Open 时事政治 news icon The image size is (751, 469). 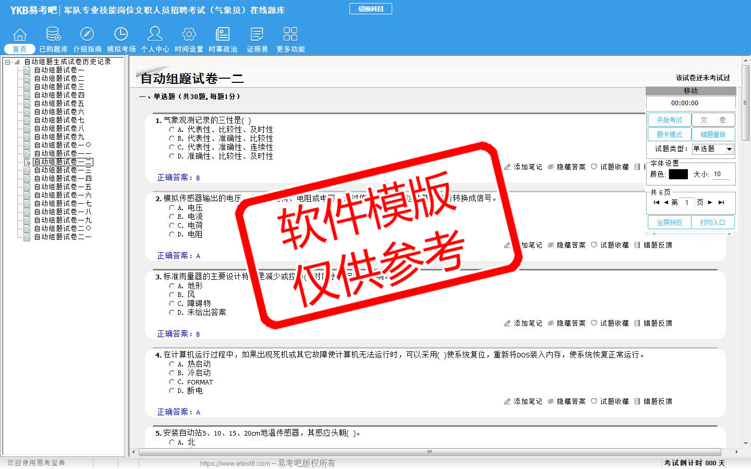223,34
